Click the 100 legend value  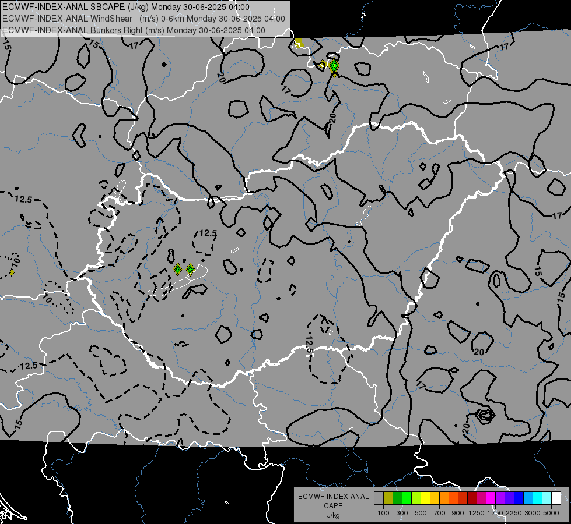tap(383, 513)
